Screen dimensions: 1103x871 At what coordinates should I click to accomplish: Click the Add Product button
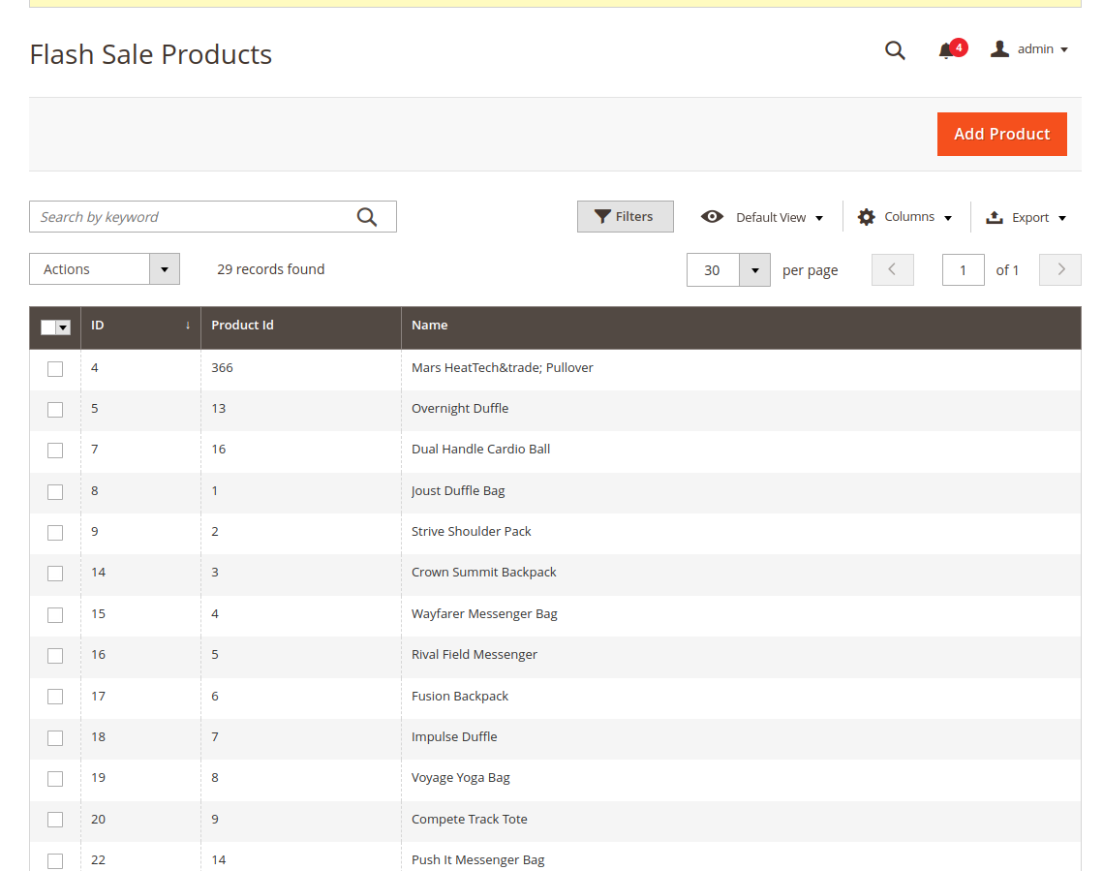click(1001, 134)
